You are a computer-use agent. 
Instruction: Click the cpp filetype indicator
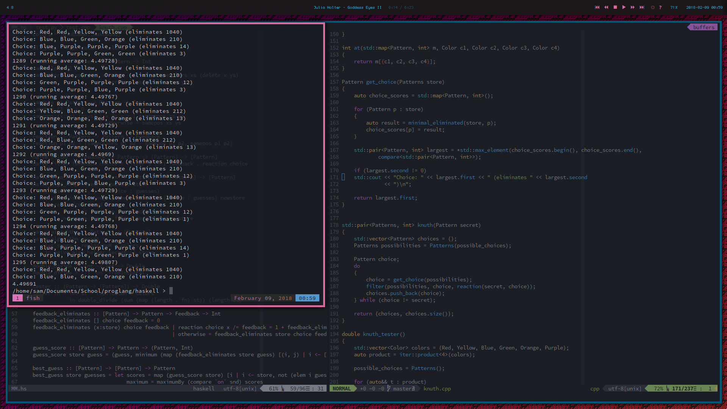[594, 389]
